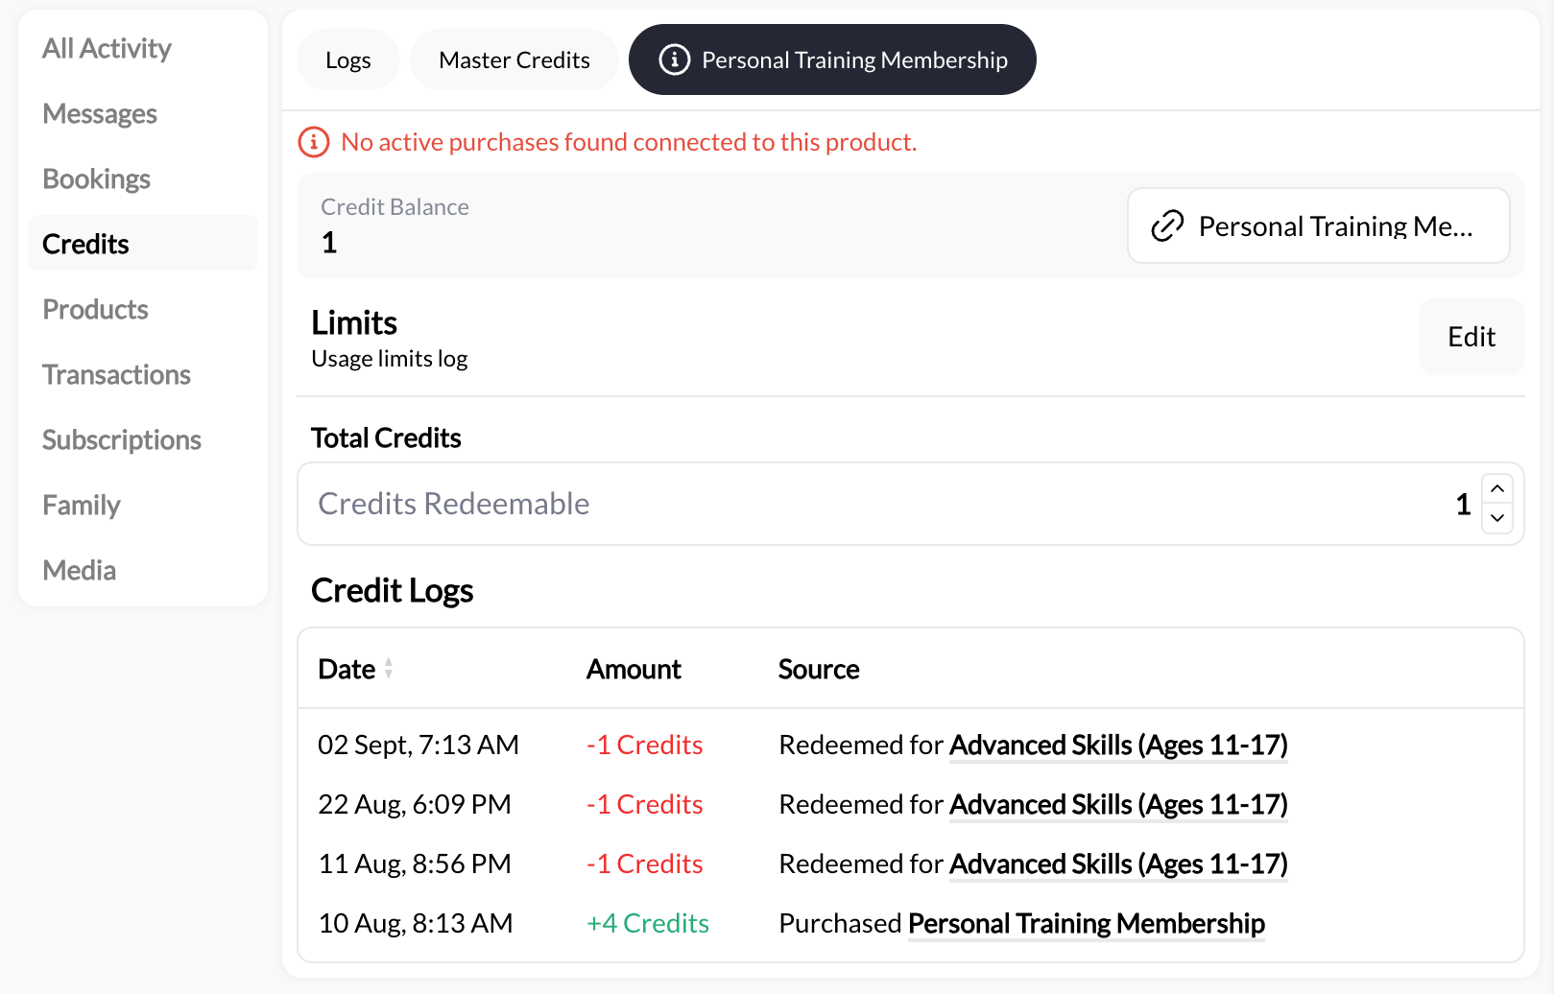Click the Edit button for usage limits
This screenshot has height=994, width=1555.
click(x=1471, y=337)
